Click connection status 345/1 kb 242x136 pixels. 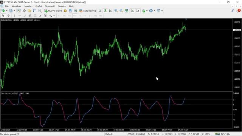222,134
